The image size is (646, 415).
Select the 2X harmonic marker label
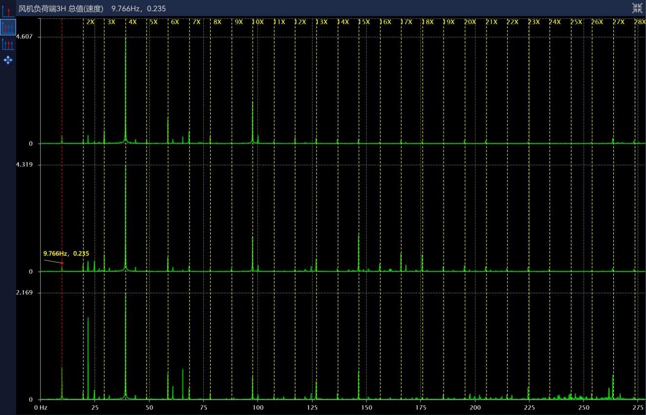coord(90,22)
